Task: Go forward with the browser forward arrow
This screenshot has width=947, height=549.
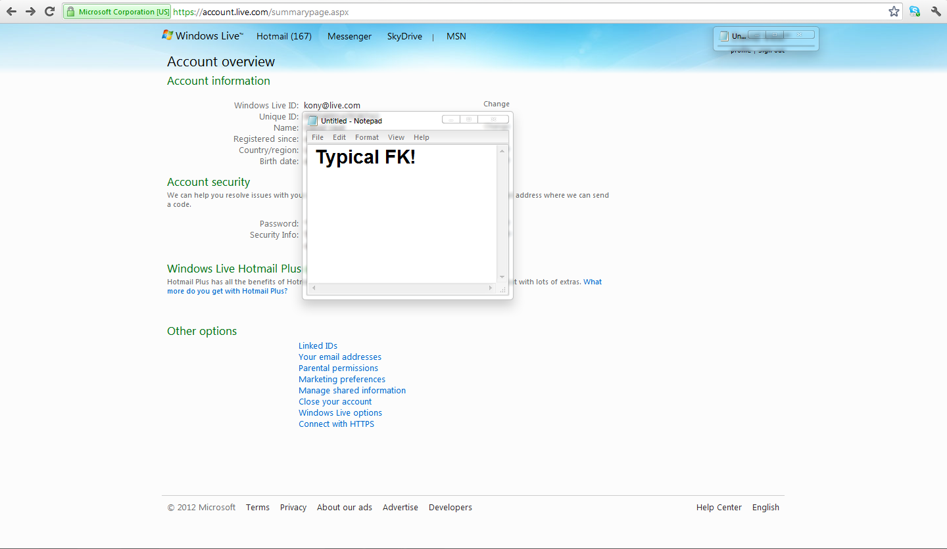Action: (30, 11)
